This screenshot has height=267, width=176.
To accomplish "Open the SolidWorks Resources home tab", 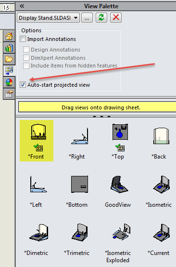I will [9, 36].
